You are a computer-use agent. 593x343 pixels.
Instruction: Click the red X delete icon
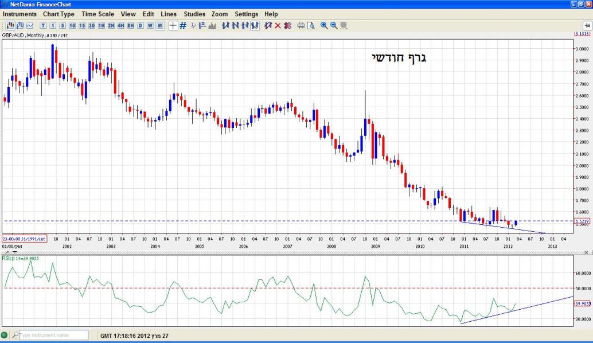click(x=278, y=25)
